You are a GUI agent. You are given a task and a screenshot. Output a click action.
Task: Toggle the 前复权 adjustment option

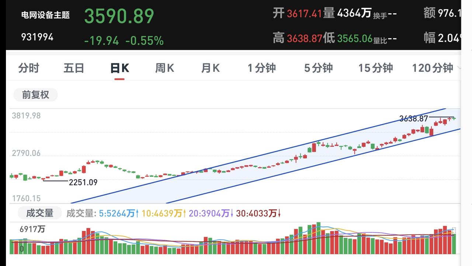(35, 95)
